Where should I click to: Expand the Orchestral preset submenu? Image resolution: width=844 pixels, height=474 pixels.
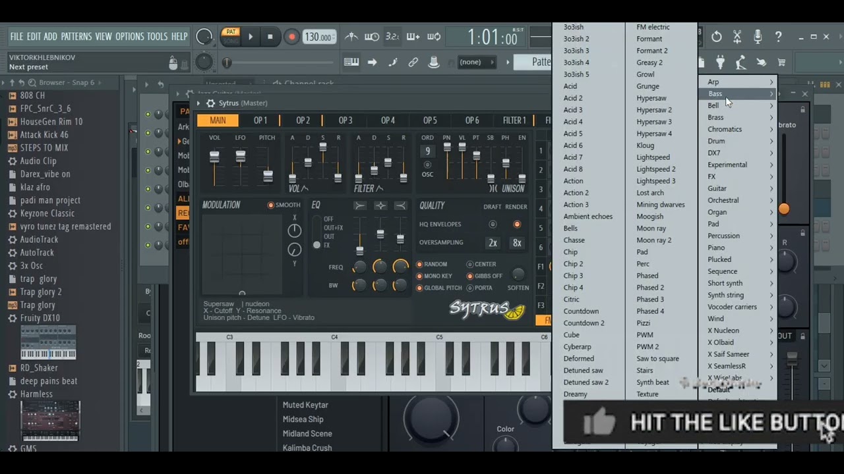coord(738,200)
